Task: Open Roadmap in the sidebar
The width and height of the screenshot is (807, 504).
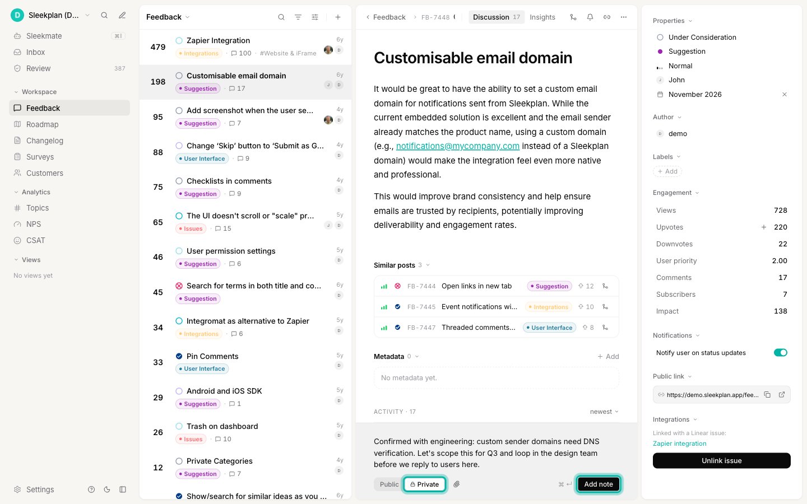Action: point(69,124)
